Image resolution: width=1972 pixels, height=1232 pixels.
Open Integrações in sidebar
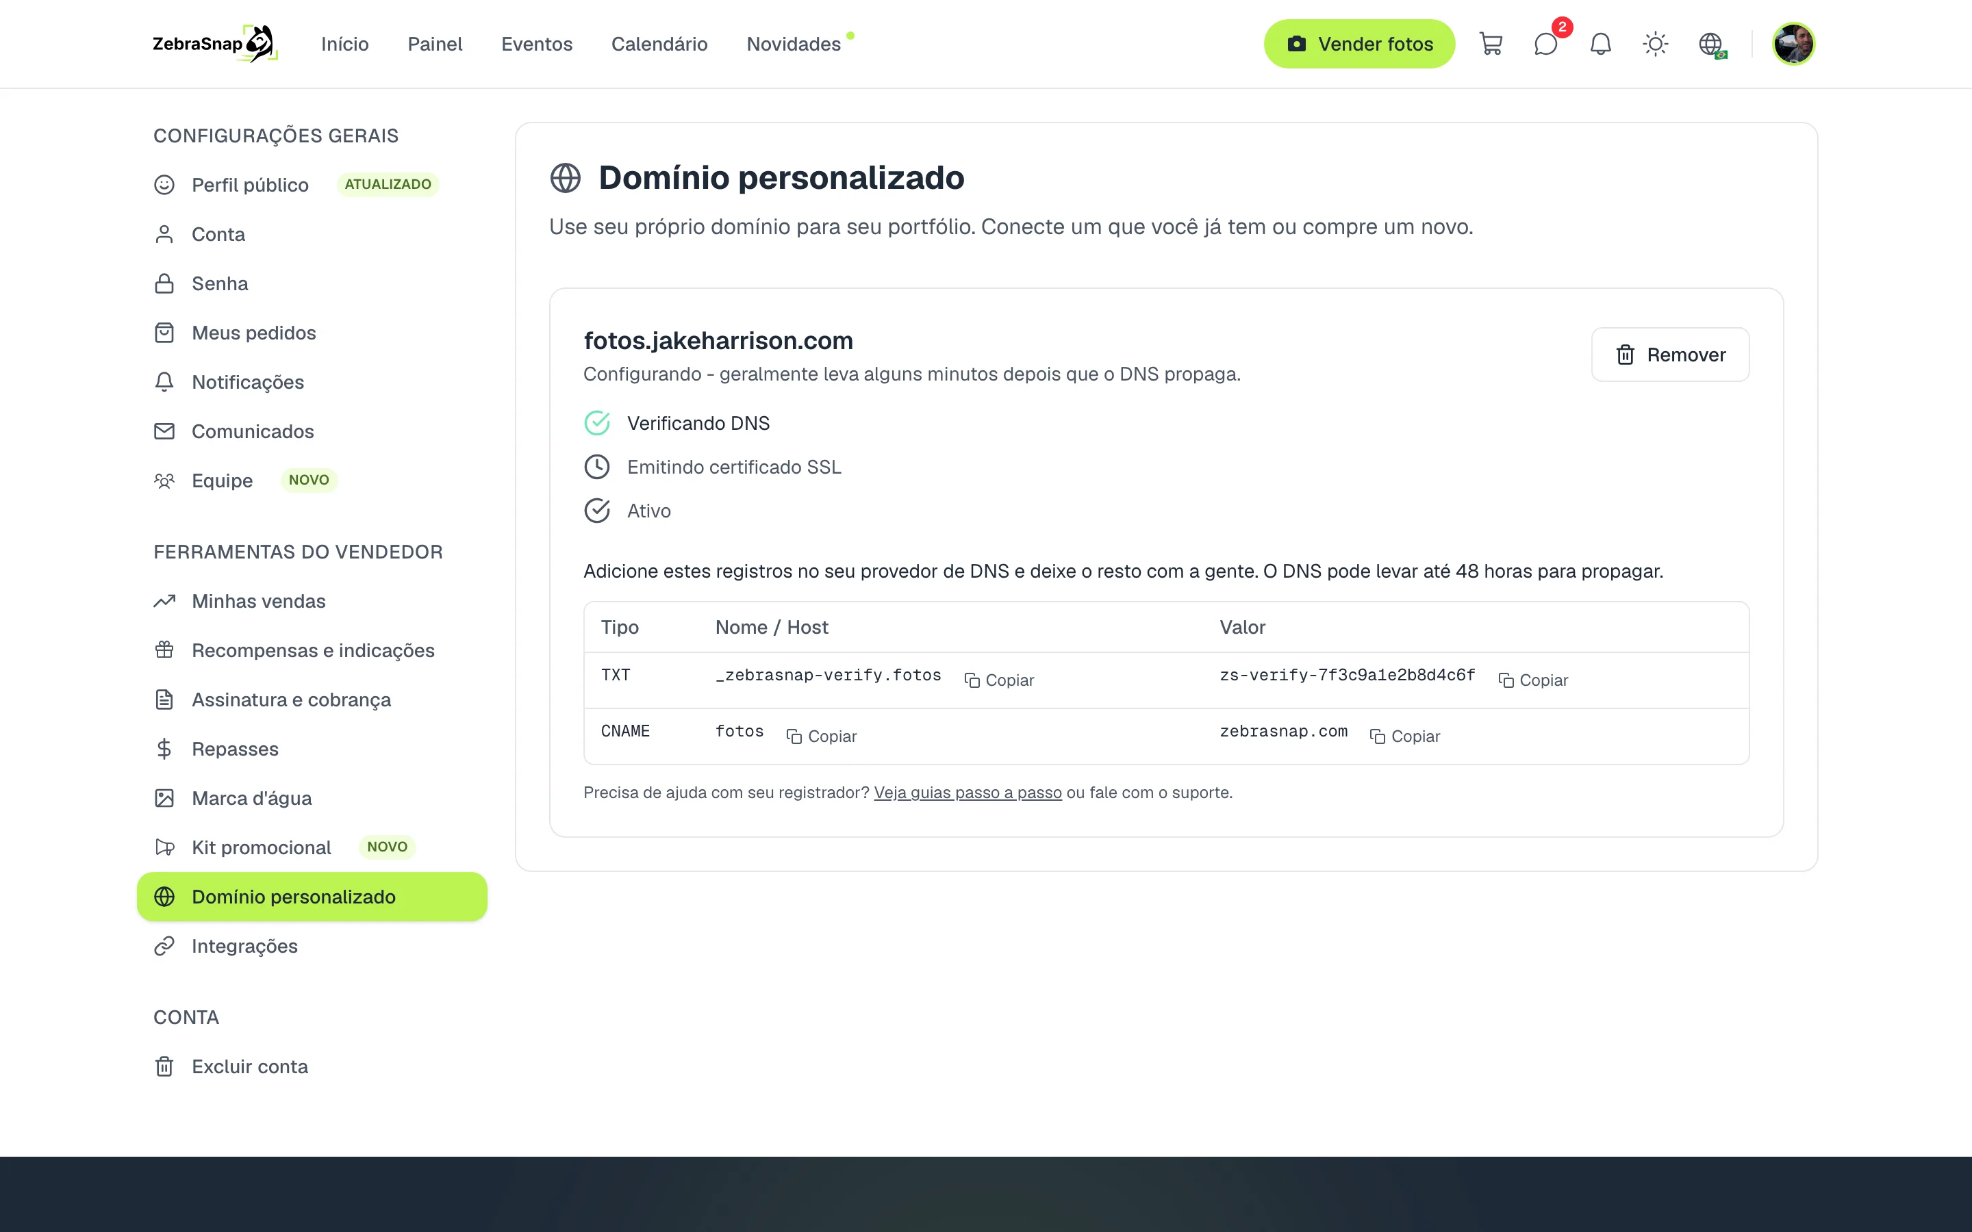point(312,946)
